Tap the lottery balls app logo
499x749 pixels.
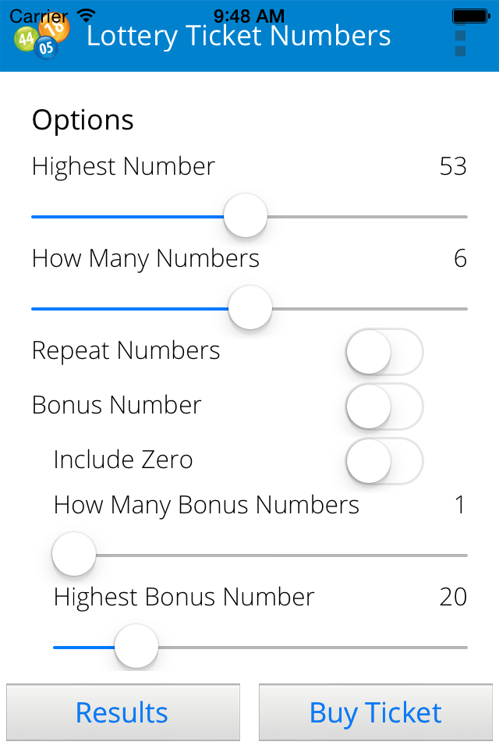pyautogui.click(x=42, y=37)
